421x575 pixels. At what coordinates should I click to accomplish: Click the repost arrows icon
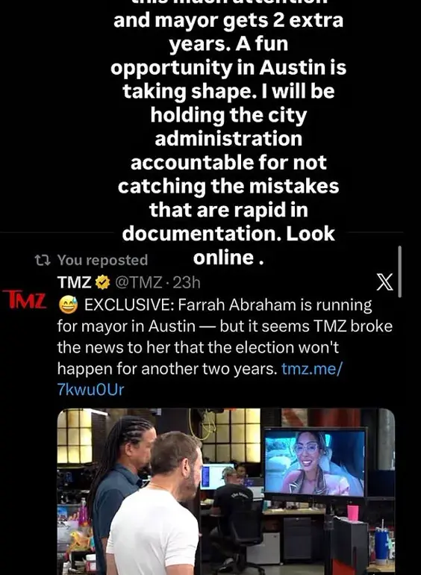pos(42,261)
